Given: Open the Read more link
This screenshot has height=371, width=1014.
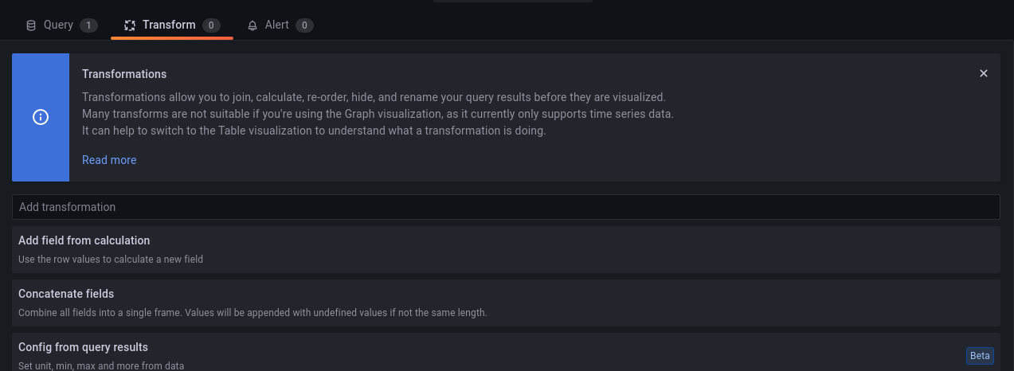Looking at the screenshot, I should tap(109, 160).
